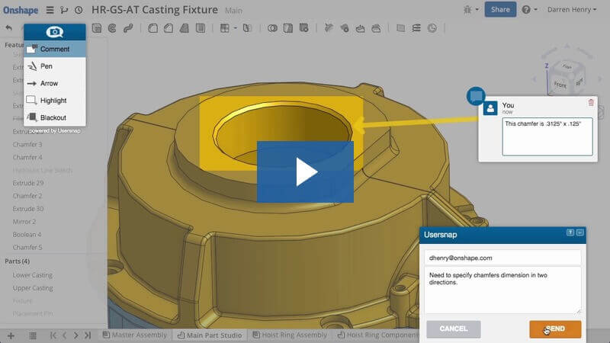Image resolution: width=610 pixels, height=343 pixels.
Task: Select the Helix tool icon
Action: pos(416,28)
